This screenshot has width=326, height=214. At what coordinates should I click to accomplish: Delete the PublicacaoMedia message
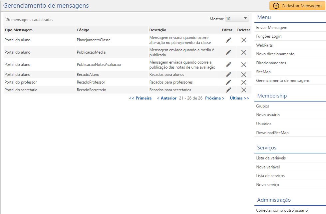(243, 52)
